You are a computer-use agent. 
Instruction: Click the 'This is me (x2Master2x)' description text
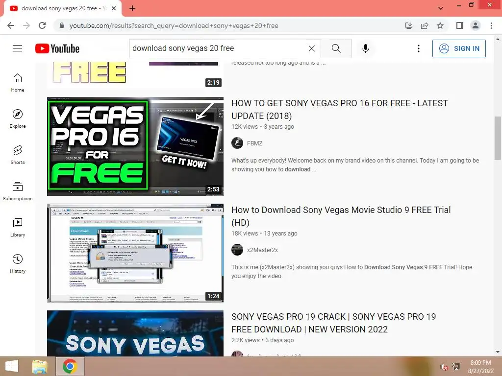352,271
